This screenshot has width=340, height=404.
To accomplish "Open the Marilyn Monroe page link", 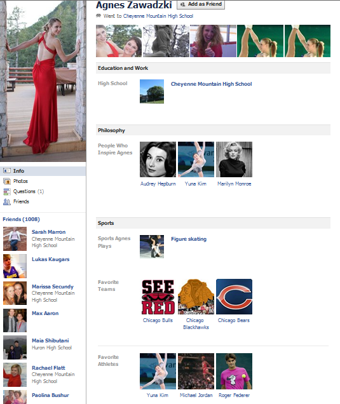I will [x=234, y=184].
